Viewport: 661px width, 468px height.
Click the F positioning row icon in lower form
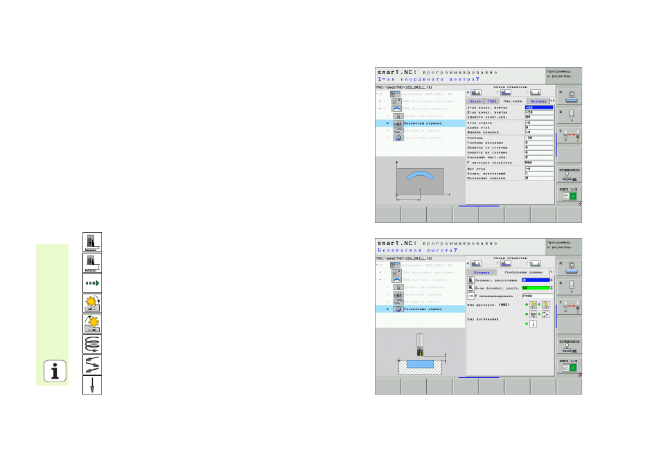(471, 296)
